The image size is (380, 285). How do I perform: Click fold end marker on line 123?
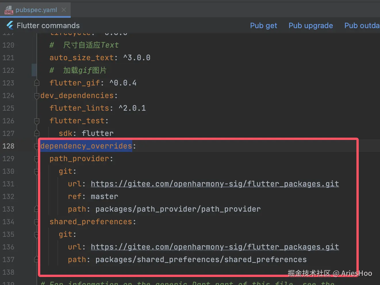click(37, 83)
